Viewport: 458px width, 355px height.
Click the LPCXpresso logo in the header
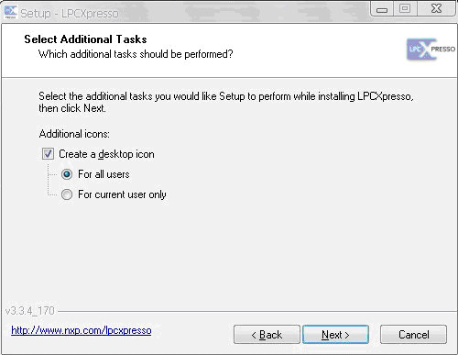[x=431, y=49]
